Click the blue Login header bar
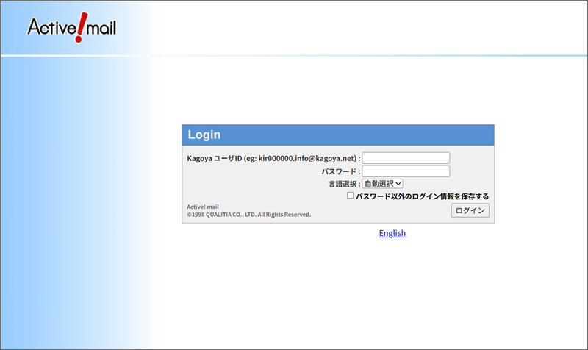Image resolution: width=588 pixels, height=350 pixels. point(338,135)
